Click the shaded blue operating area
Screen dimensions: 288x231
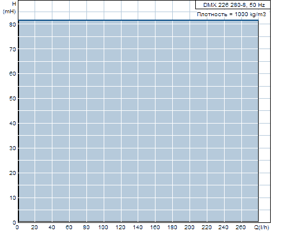pos(138,121)
